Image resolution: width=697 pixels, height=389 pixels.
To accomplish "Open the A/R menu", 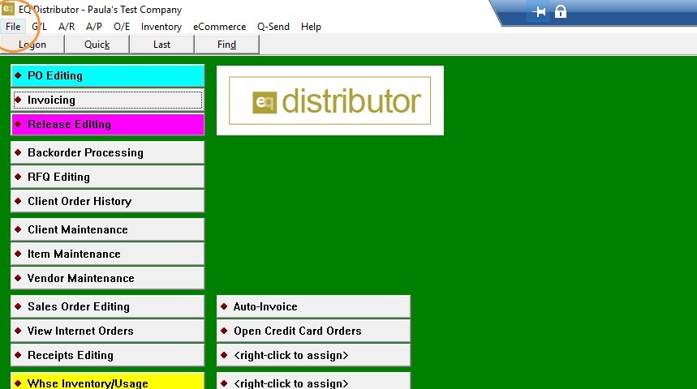I will pyautogui.click(x=67, y=27).
